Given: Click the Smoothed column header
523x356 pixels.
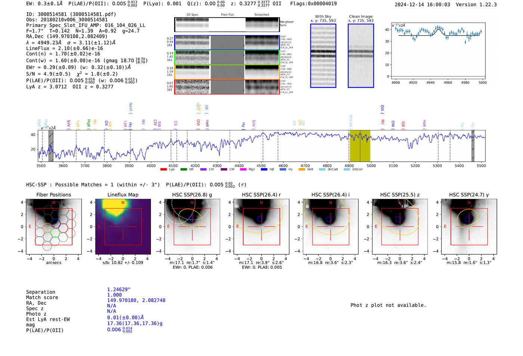Looking at the screenshot, I should coord(262,15).
